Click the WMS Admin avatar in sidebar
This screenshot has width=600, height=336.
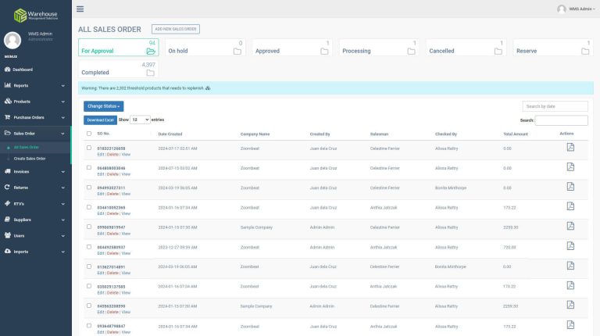pos(12,41)
